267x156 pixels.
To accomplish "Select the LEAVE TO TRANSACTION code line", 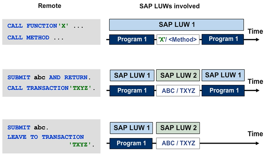I will [x=46, y=137].
